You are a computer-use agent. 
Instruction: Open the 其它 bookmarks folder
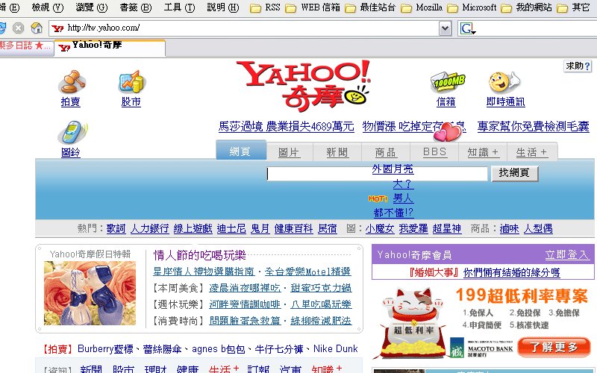573,7
